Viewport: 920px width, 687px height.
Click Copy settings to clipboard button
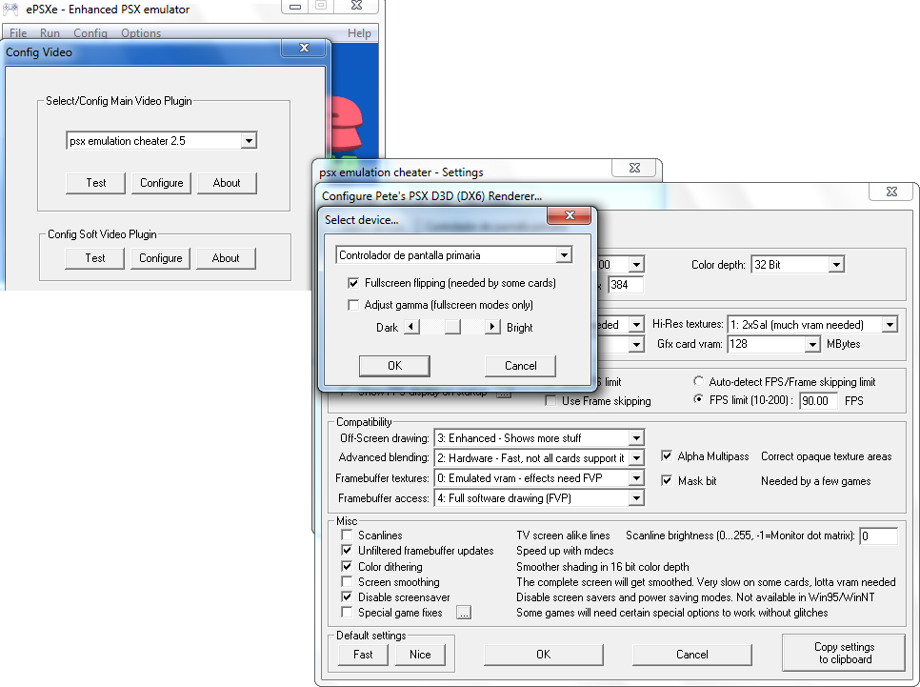click(844, 653)
